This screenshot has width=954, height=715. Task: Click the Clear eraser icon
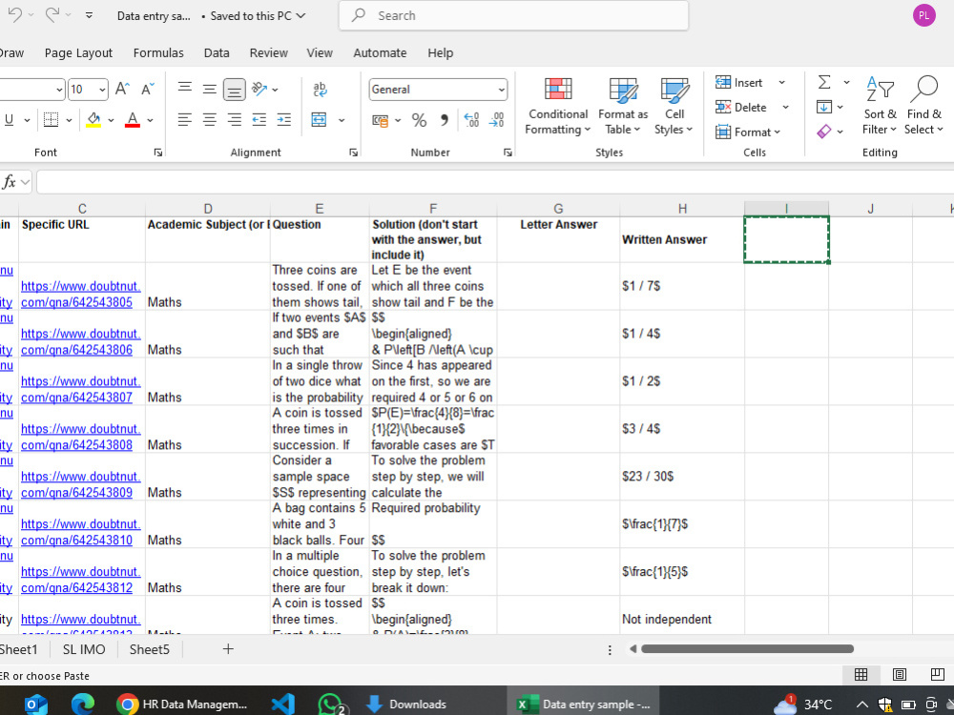(x=824, y=132)
